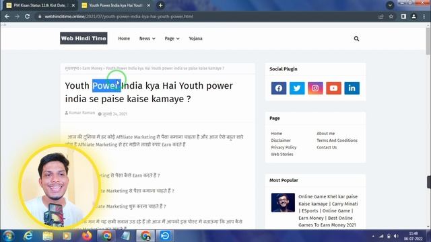Toggle the browser side panel icon
431x242 pixels.
pos(403,16)
